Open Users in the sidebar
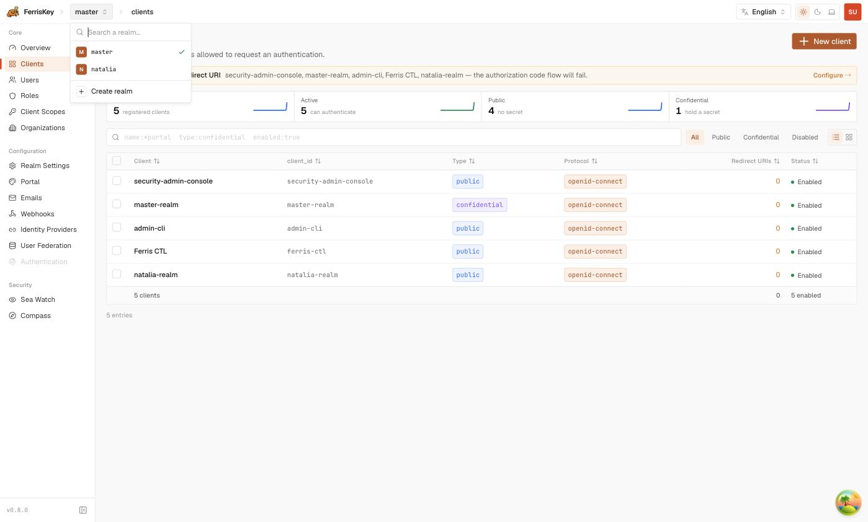This screenshot has height=522, width=868. tap(30, 80)
